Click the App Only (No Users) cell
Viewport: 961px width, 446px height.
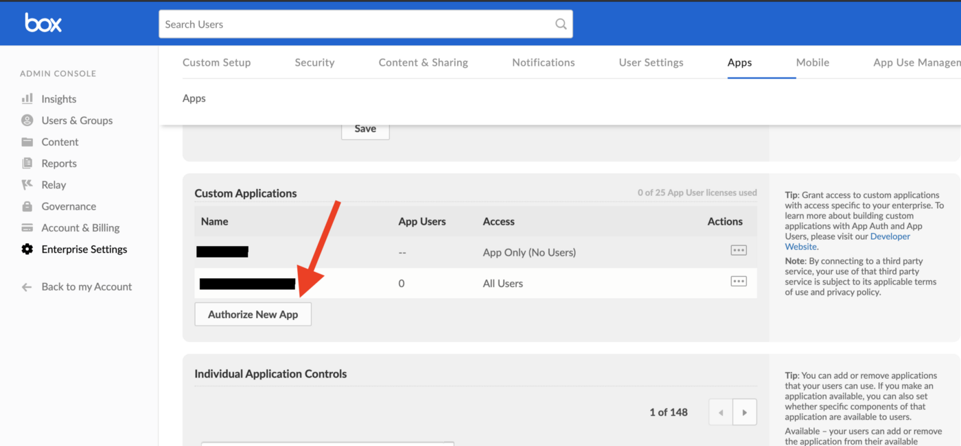529,252
